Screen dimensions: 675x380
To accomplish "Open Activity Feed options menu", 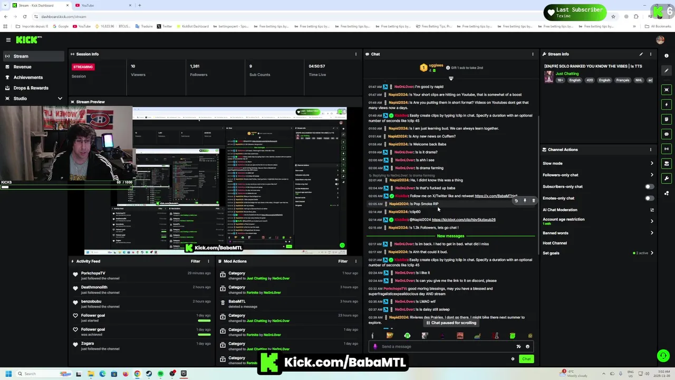I will click(208, 261).
